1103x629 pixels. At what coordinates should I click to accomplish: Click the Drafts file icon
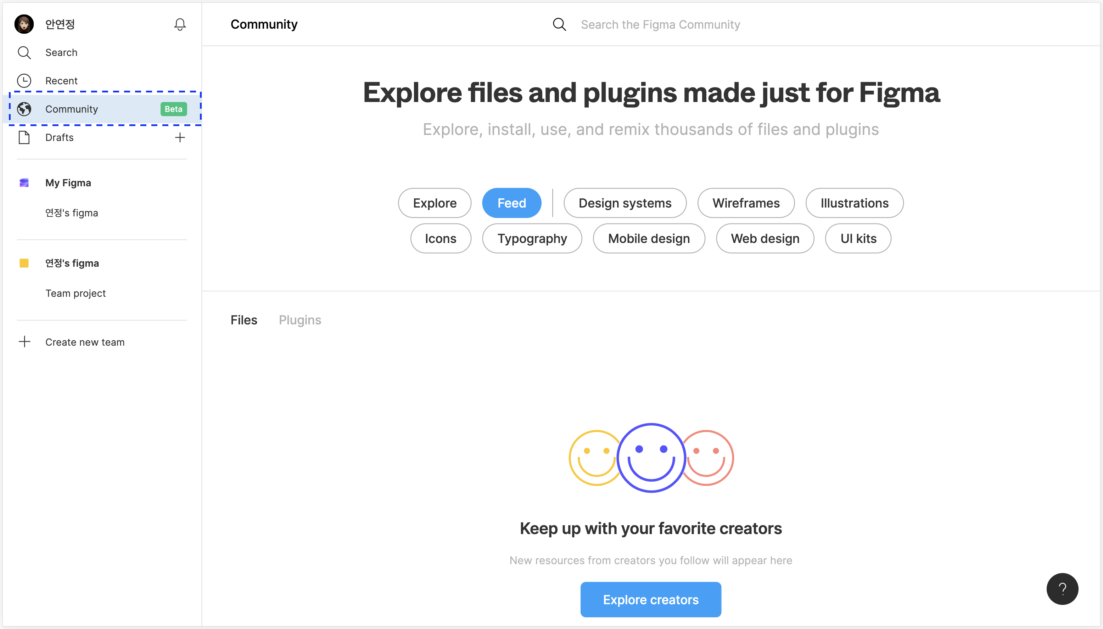tap(24, 137)
